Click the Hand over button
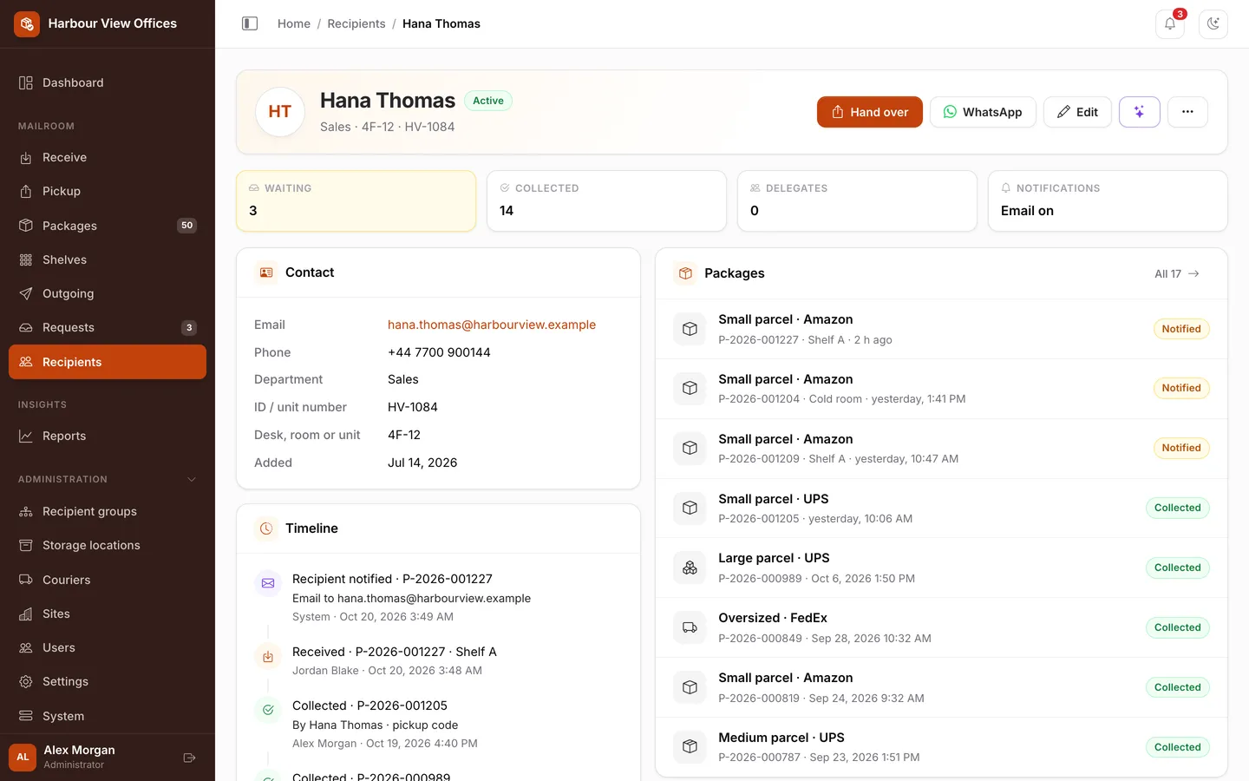Viewport: 1249px width, 781px height. [x=870, y=112]
